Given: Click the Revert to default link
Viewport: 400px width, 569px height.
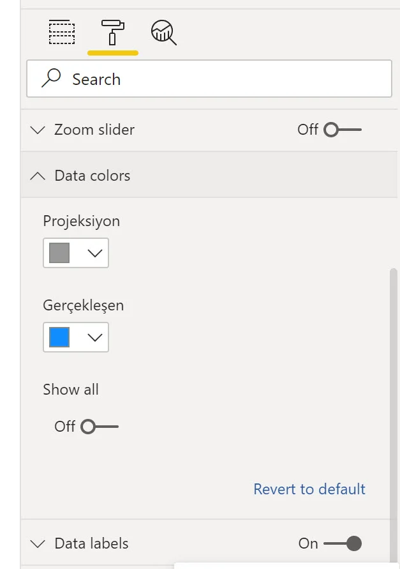Looking at the screenshot, I should (309, 489).
